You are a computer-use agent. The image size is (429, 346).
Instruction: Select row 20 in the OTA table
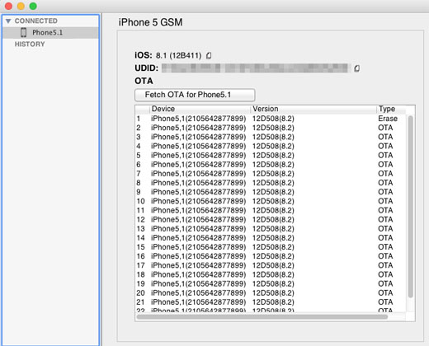click(x=271, y=293)
